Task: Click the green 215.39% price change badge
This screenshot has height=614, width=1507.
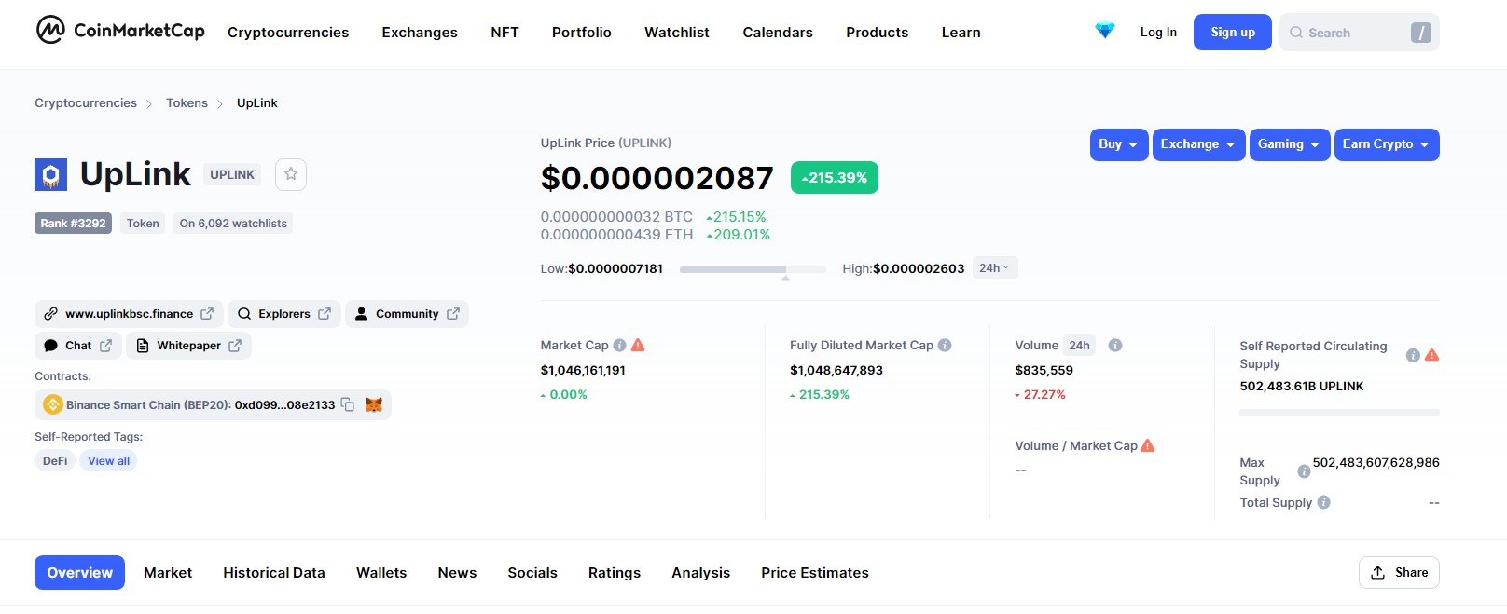Action: (x=835, y=178)
